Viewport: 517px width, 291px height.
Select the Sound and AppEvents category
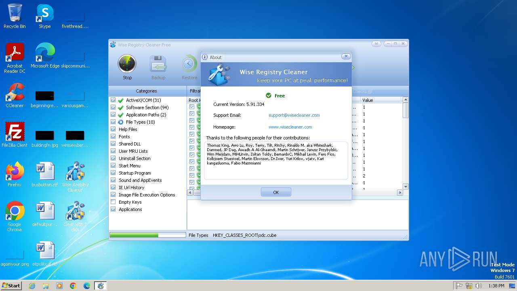click(140, 180)
